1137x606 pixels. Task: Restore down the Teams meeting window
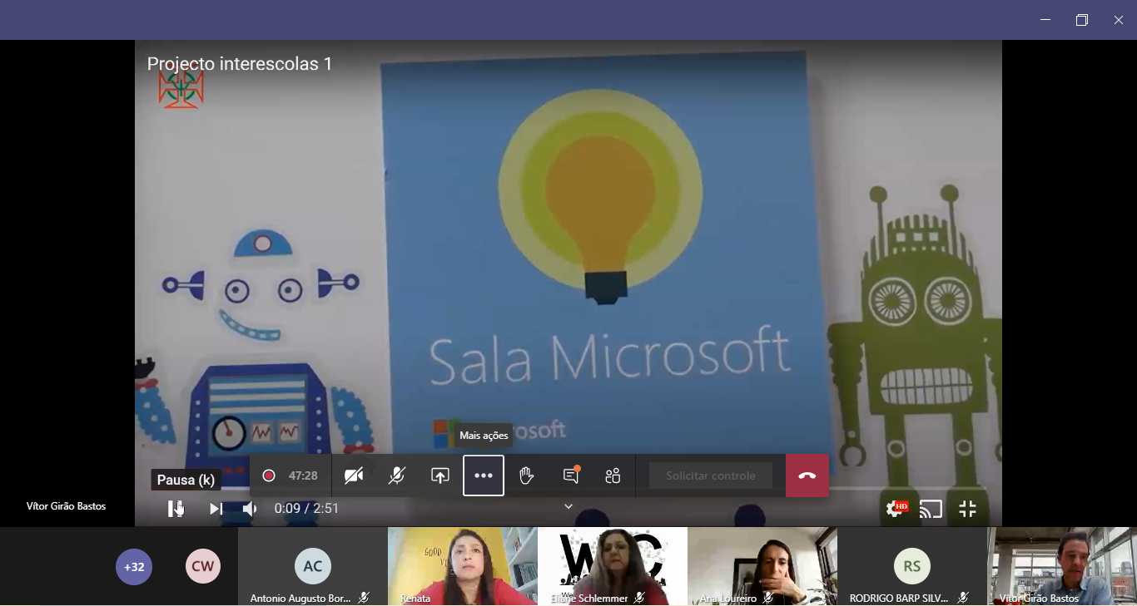[1082, 20]
